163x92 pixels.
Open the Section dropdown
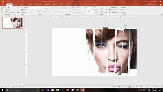[x=24, y=12]
